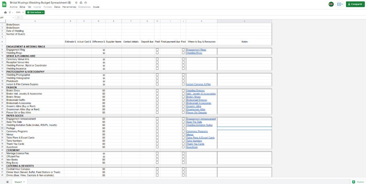This screenshot has width=366, height=184.
Task: Check the cloud document status icon
Action: [85, 3]
